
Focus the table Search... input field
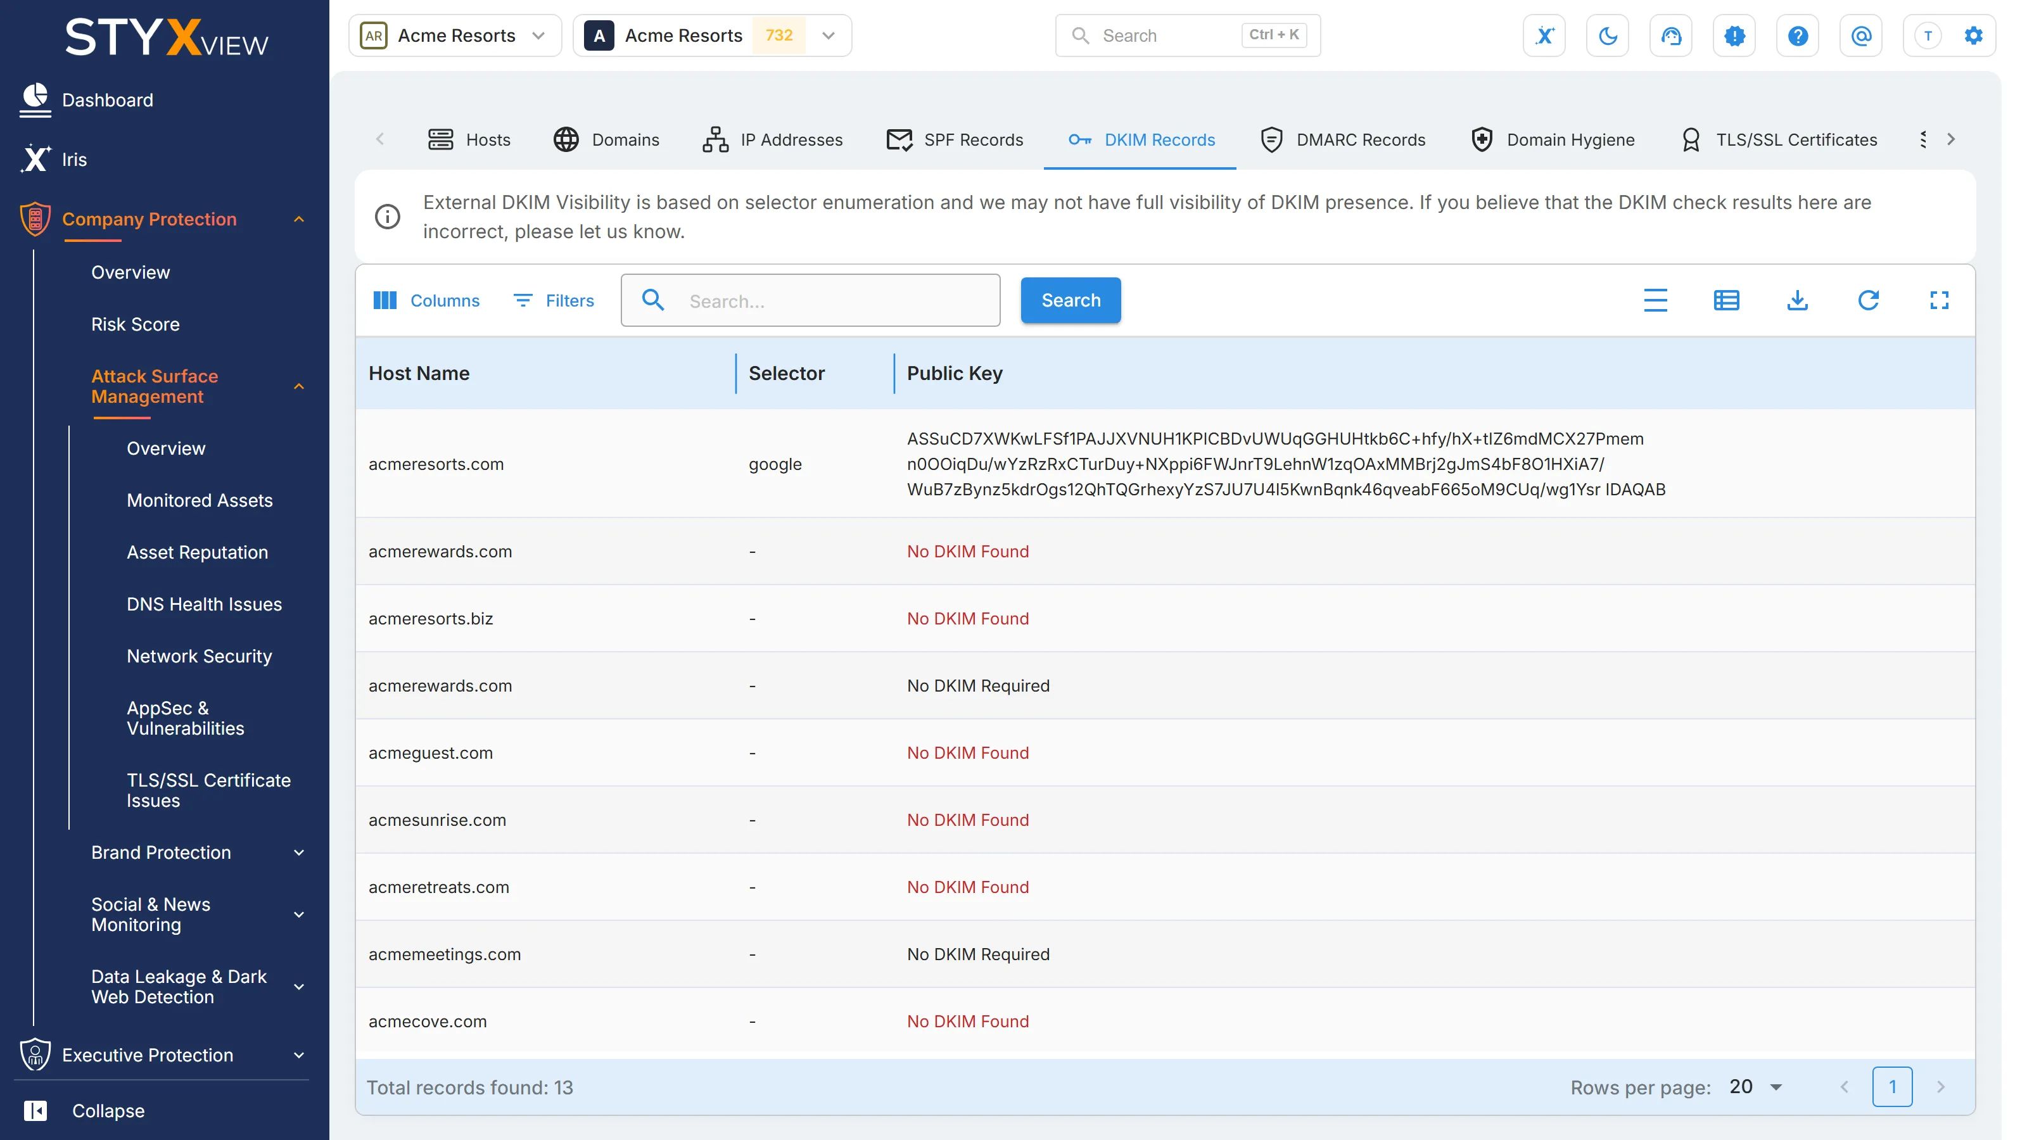click(x=811, y=301)
